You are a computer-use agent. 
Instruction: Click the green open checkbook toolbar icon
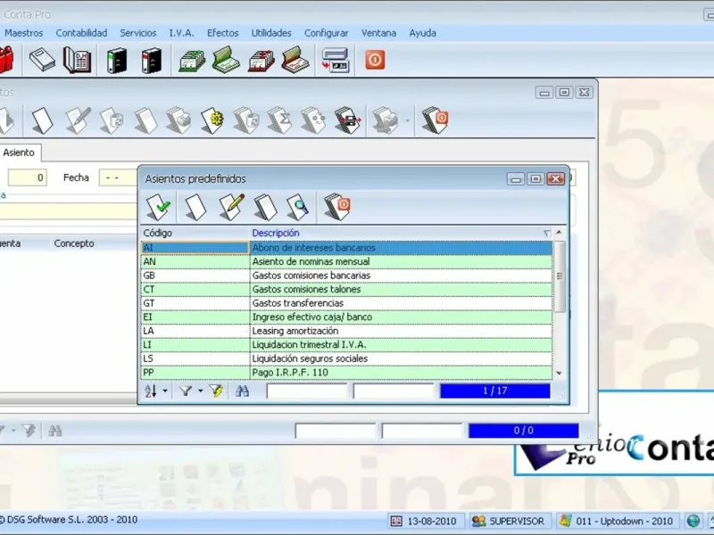[x=226, y=60]
